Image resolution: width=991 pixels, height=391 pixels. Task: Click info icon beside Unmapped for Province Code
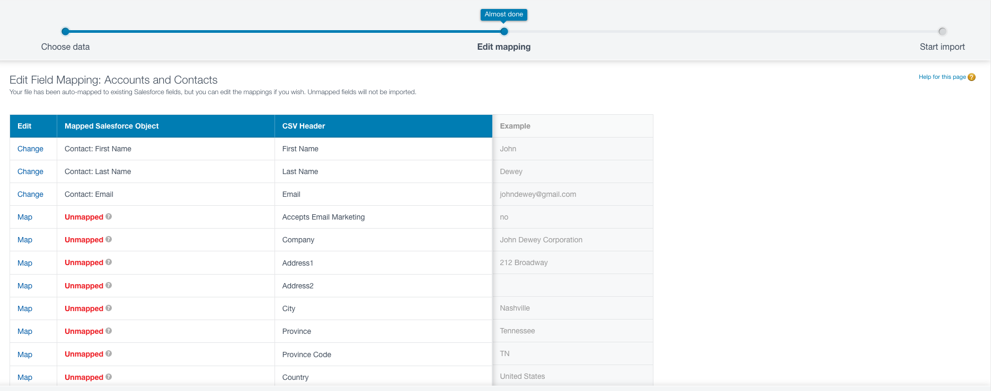pos(109,353)
